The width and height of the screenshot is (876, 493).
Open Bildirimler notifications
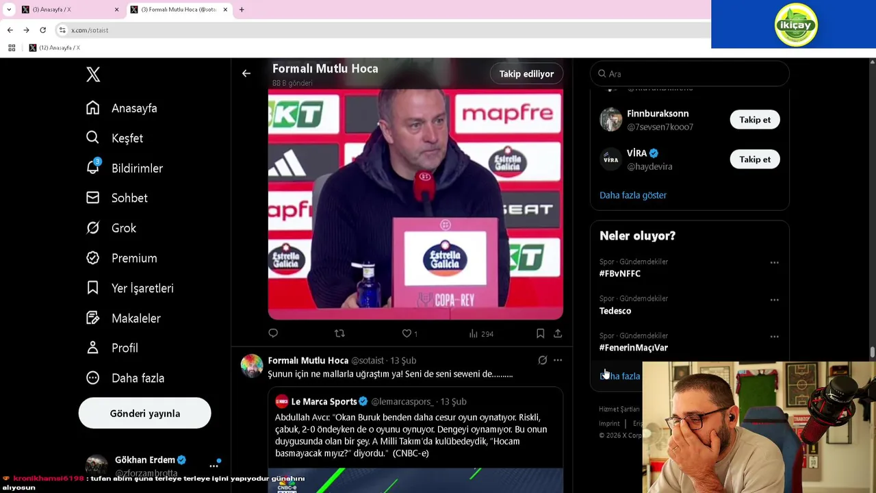125,168
